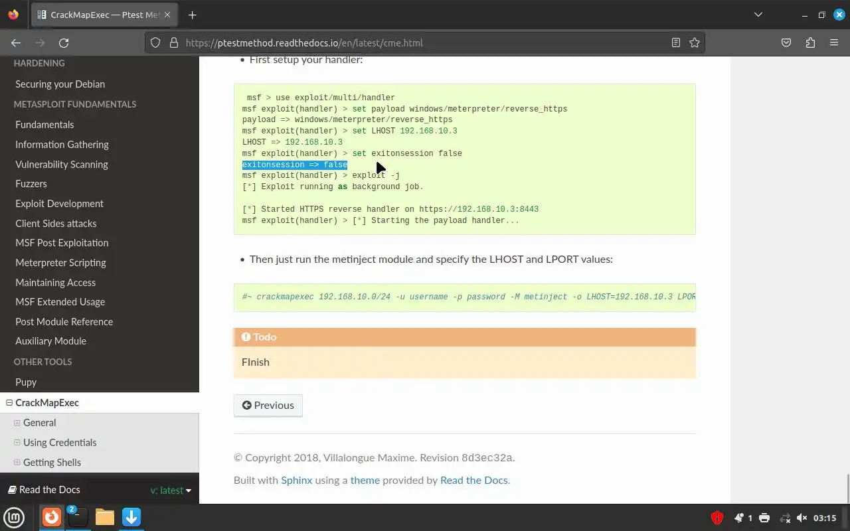
Task: Open the Firefox hamburger menu
Action: point(834,42)
